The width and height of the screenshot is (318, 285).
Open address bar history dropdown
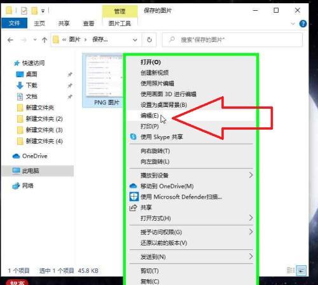click(x=135, y=40)
